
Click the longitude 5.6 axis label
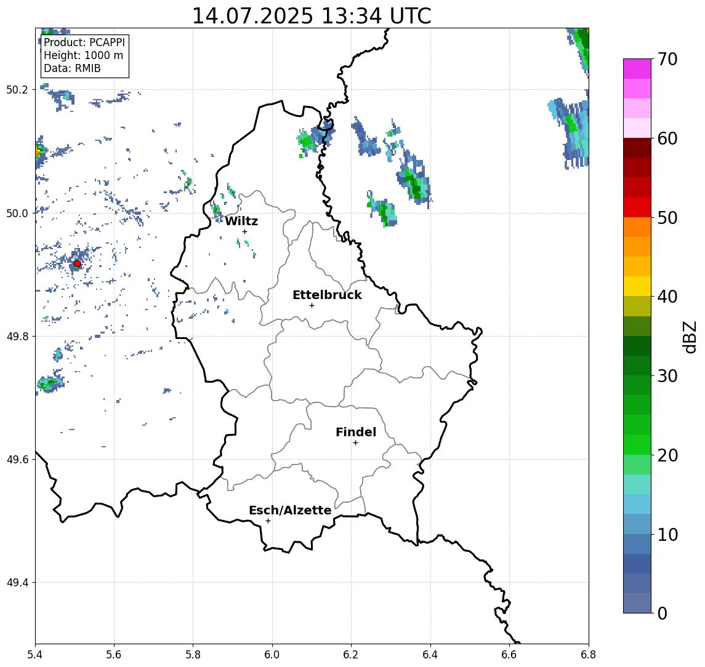pos(114,654)
